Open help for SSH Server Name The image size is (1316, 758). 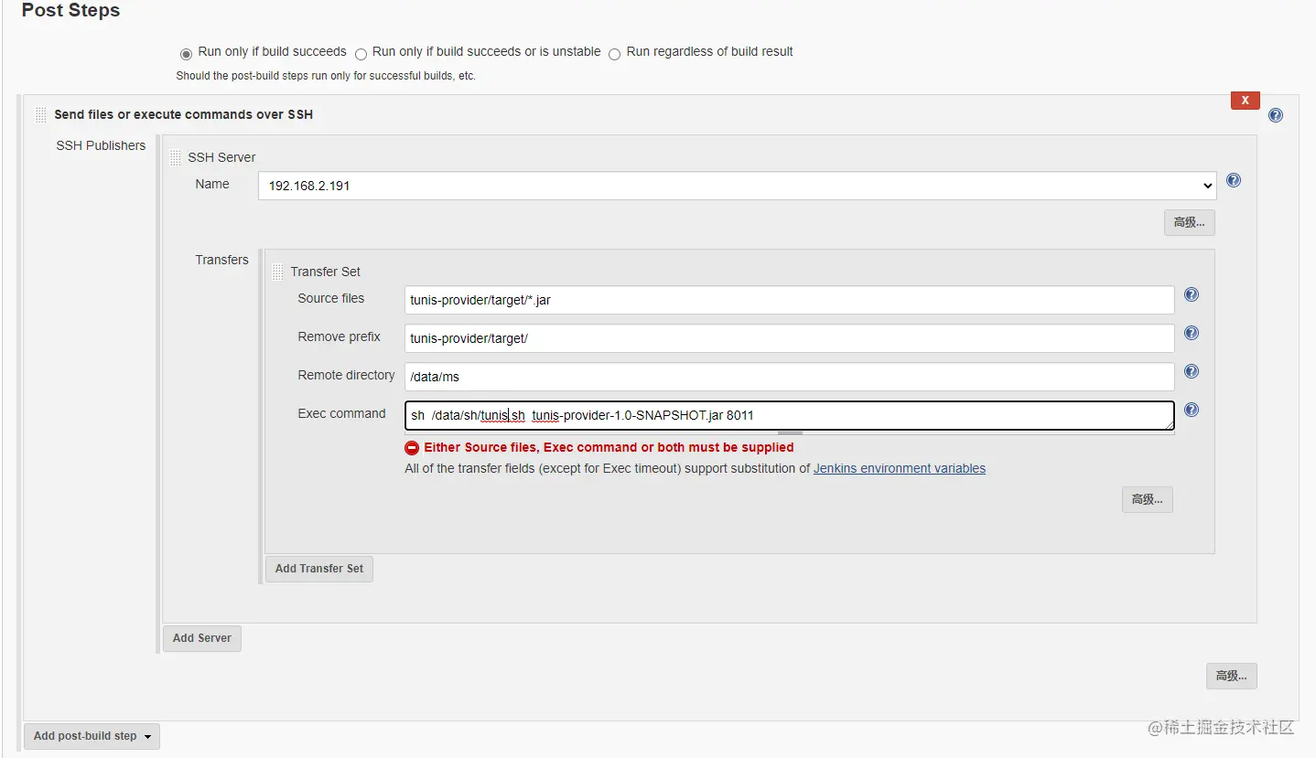(1234, 180)
